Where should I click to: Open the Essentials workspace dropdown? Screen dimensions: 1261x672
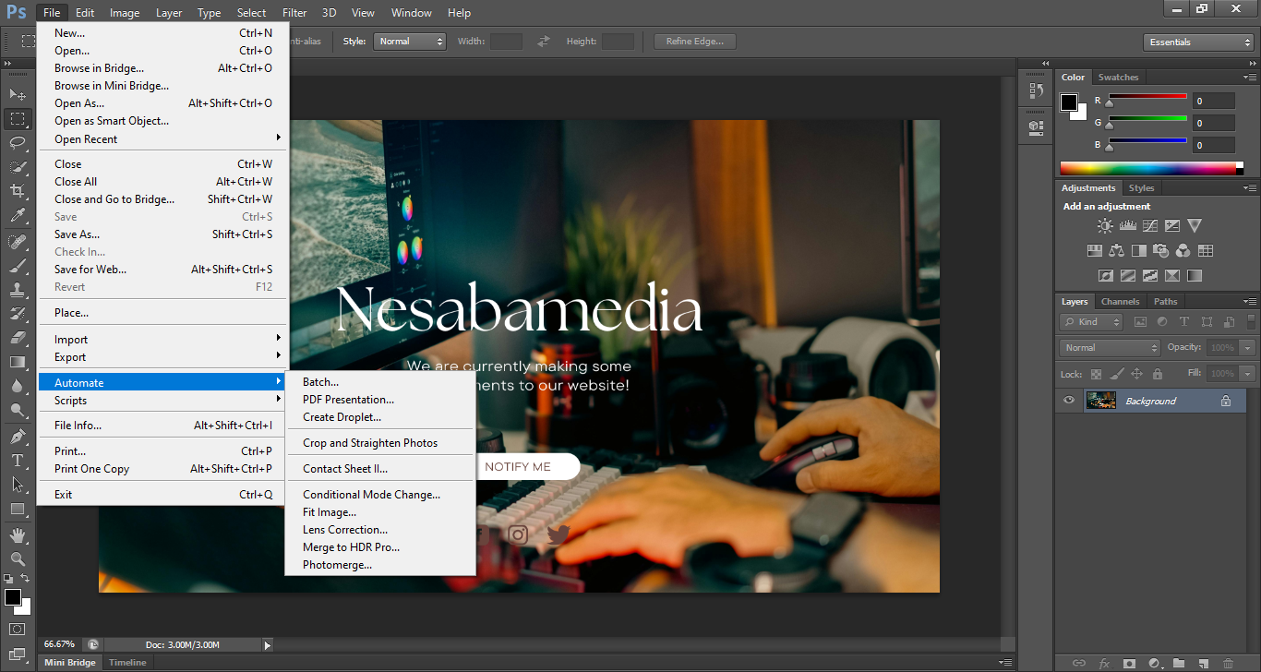click(x=1197, y=42)
